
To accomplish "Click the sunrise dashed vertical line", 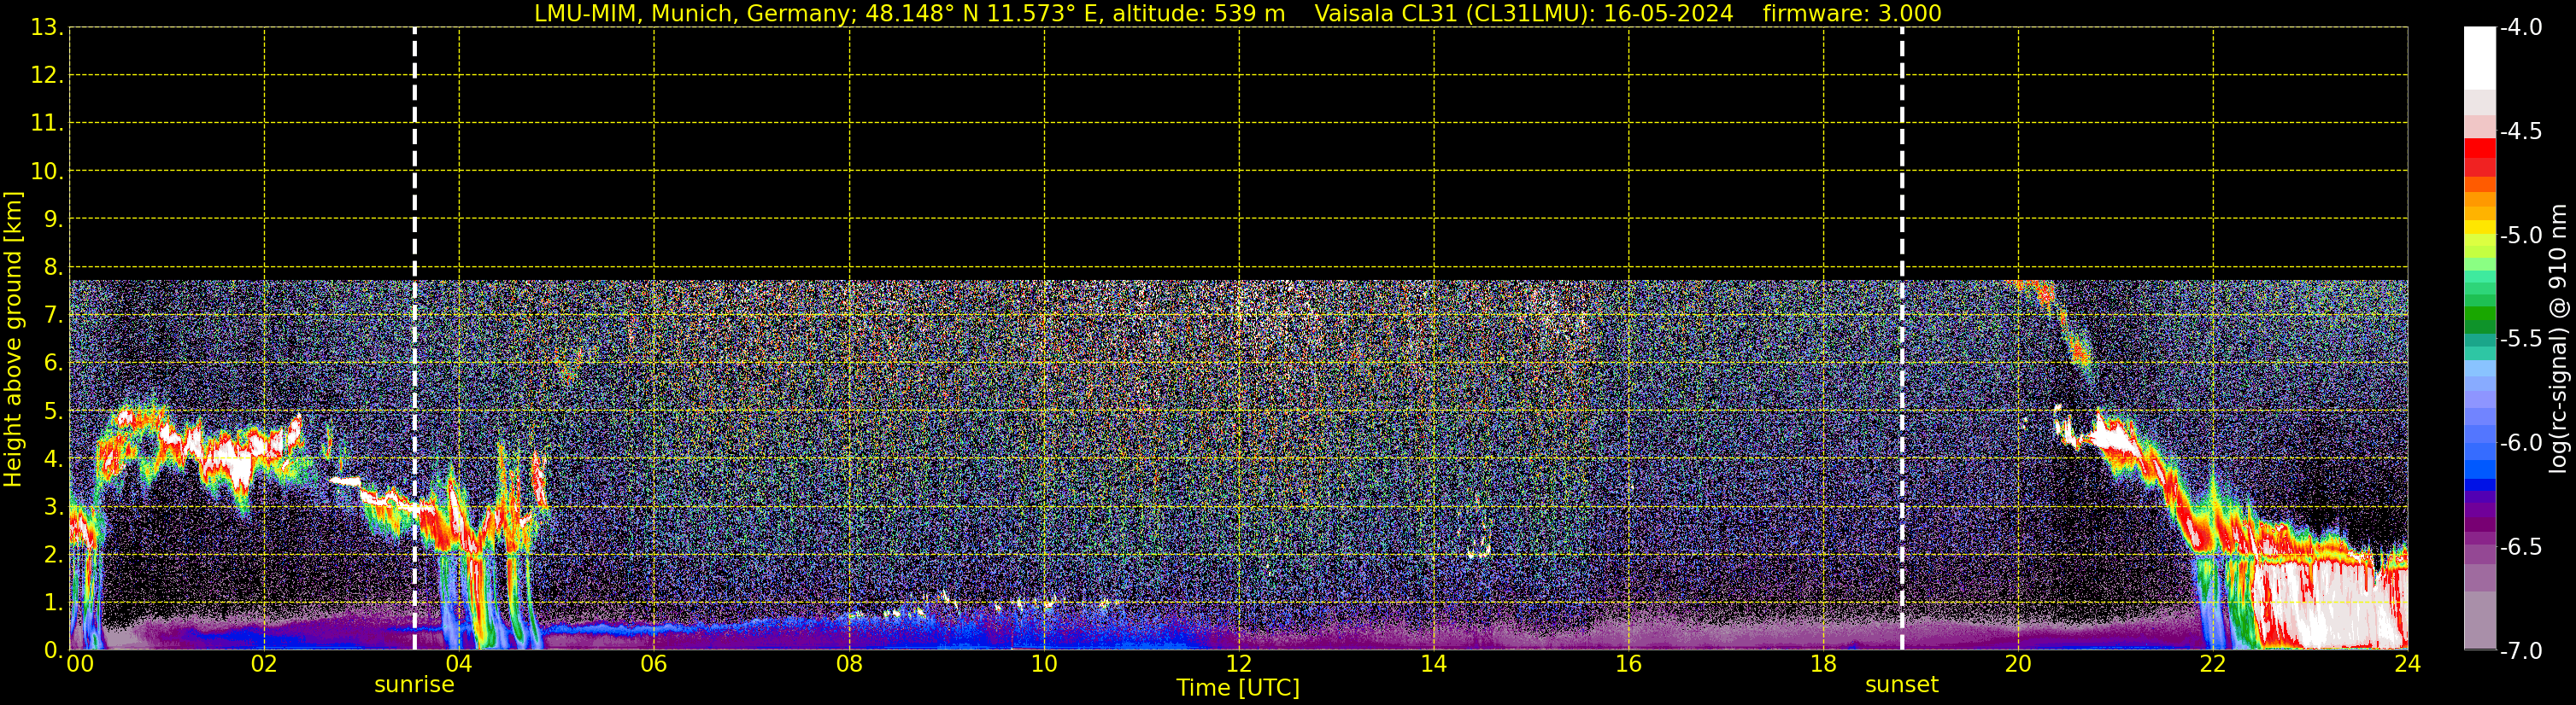I will 414,339.
